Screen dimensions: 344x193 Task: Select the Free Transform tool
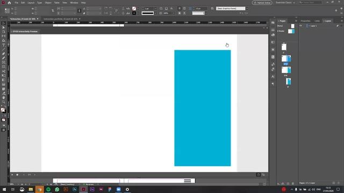coord(4,76)
